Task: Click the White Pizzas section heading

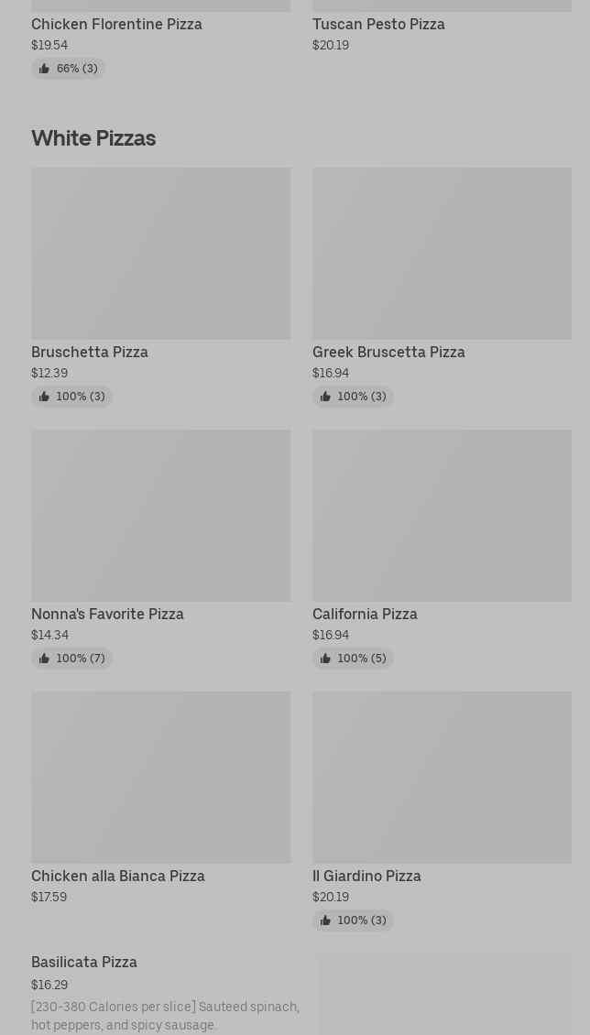Action: (93, 138)
